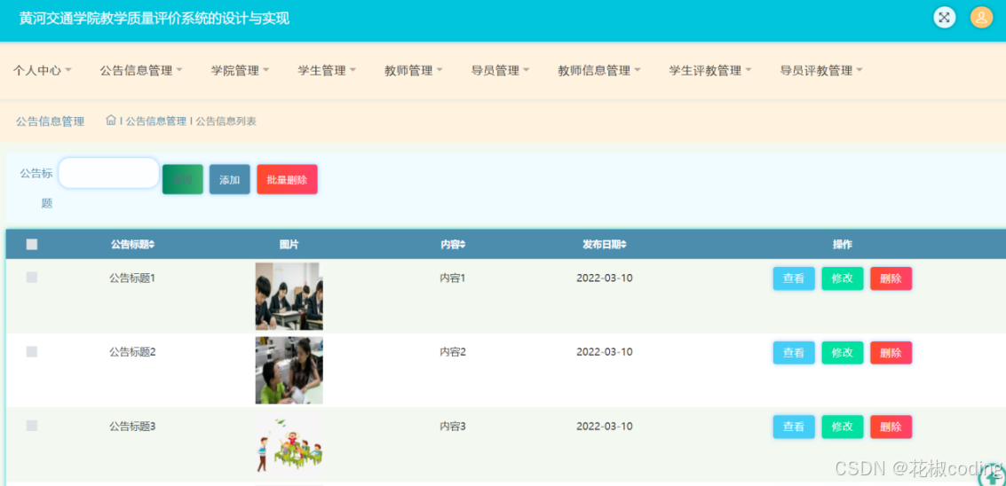Expand the 学院管理 menu
This screenshot has height=486, width=1006.
click(240, 71)
